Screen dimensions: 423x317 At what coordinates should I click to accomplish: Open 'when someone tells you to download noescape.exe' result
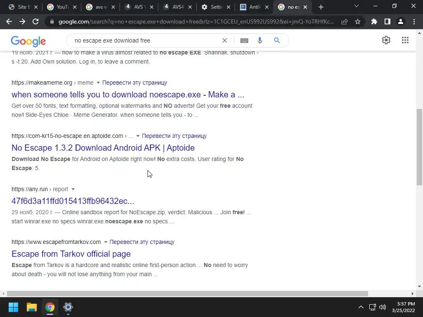pyautogui.click(x=128, y=95)
